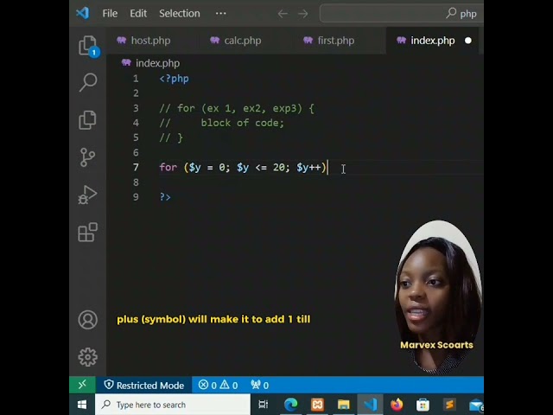Launch Microsoft Edge from taskbar
This screenshot has height=415, width=553.
tap(291, 405)
